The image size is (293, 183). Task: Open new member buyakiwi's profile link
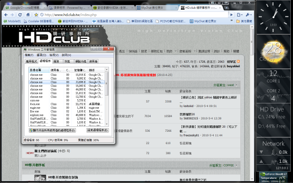tap(233, 66)
